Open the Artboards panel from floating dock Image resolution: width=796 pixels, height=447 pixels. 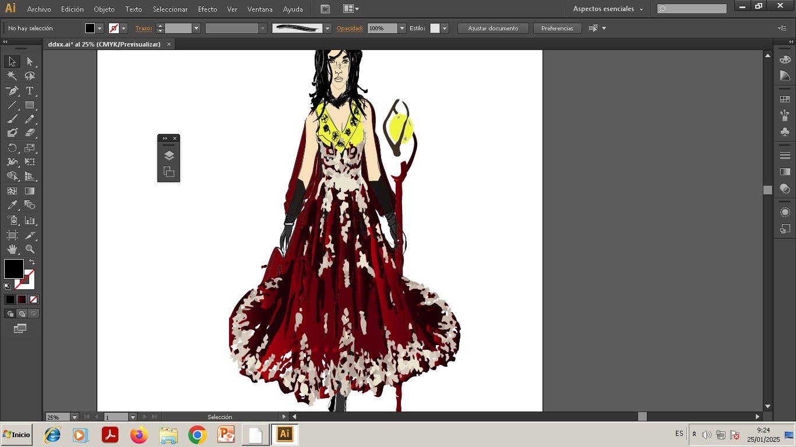pyautogui.click(x=169, y=172)
